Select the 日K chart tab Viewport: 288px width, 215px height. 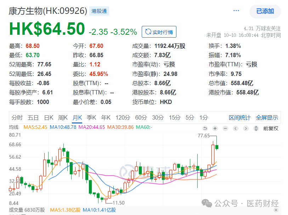[x=49, y=118]
